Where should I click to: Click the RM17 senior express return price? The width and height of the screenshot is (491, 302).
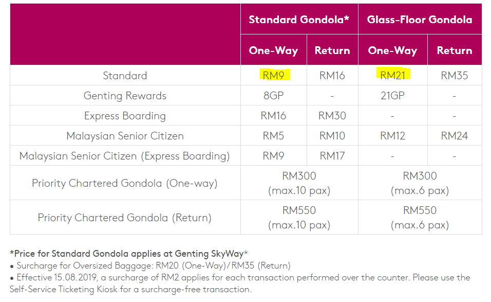[x=332, y=156]
